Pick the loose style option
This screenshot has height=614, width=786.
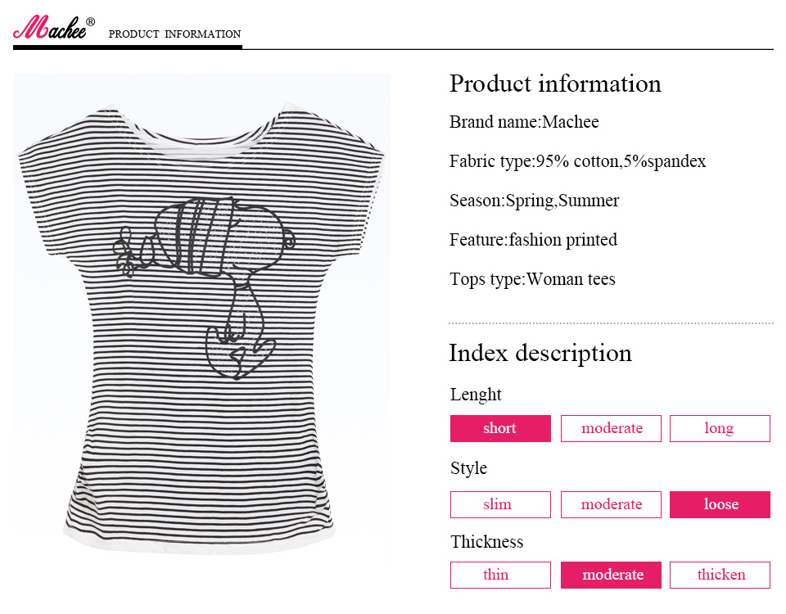[720, 504]
